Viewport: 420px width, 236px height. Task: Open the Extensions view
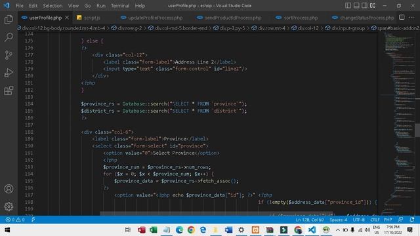click(x=9, y=90)
